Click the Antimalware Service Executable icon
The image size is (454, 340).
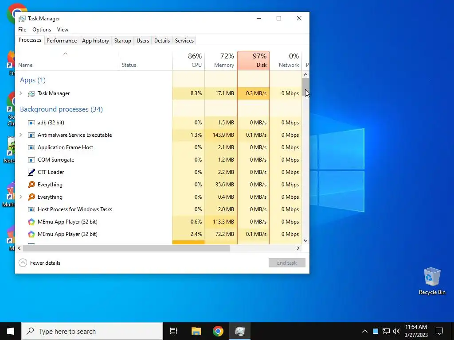[31, 135]
